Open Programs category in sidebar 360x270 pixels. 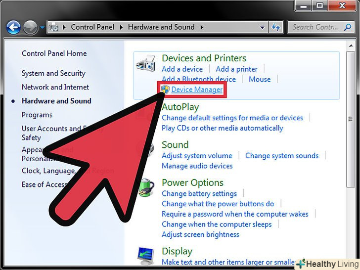coord(37,115)
